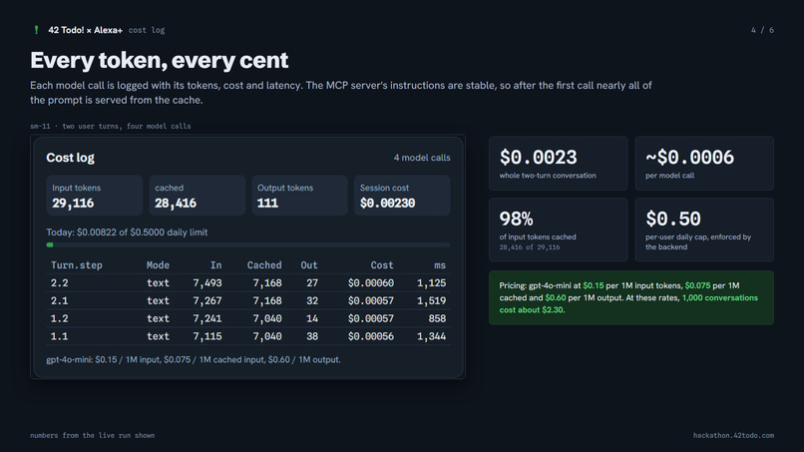Screen dimensions: 804x452
Task: Select turn.step '2.2' cell
Action: point(60,282)
